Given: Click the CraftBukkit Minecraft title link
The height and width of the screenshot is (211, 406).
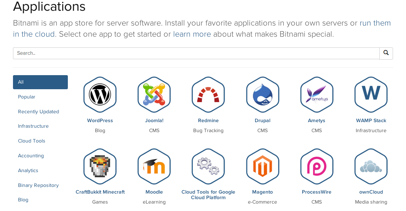Looking at the screenshot, I should pyautogui.click(x=100, y=192).
